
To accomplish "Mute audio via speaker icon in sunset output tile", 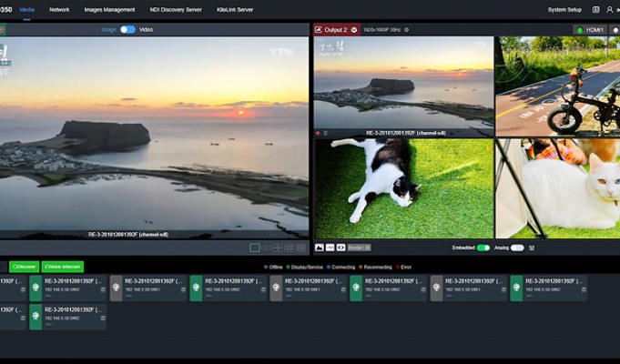I will pyautogui.click(x=319, y=133).
